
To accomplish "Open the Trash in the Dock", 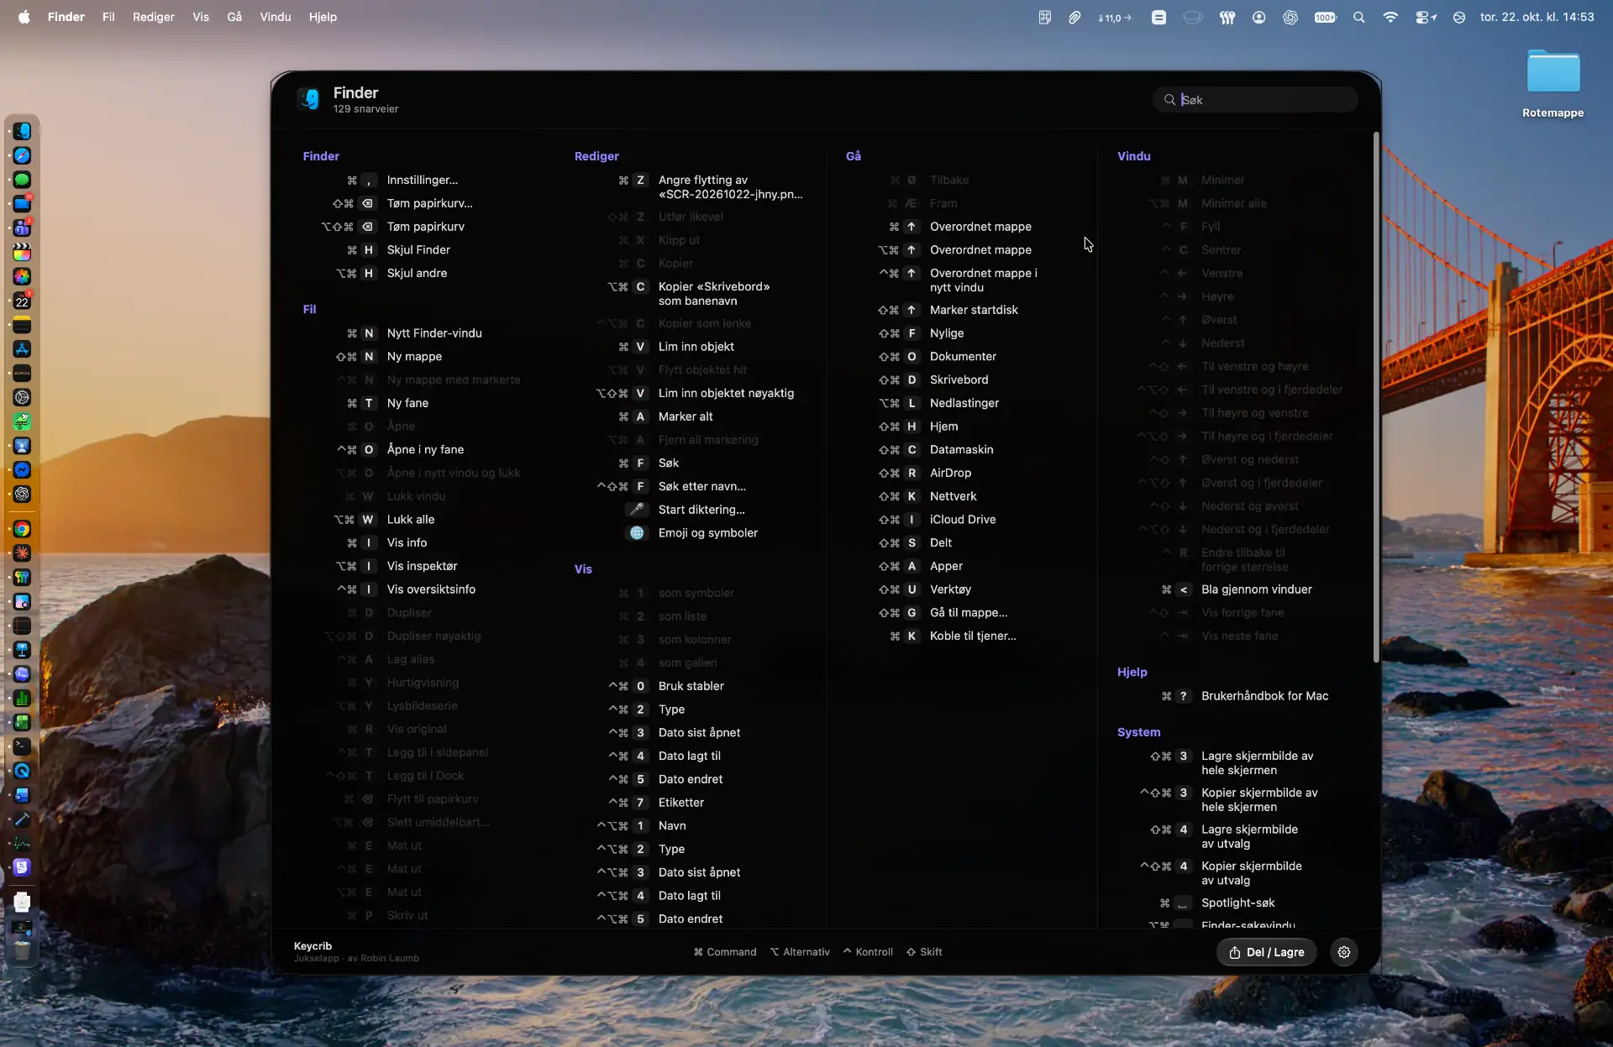I will 23,950.
